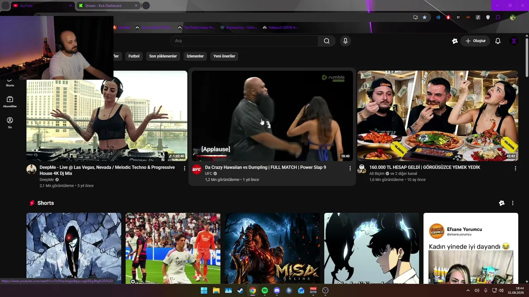Click the cat face extension icon

458,17
